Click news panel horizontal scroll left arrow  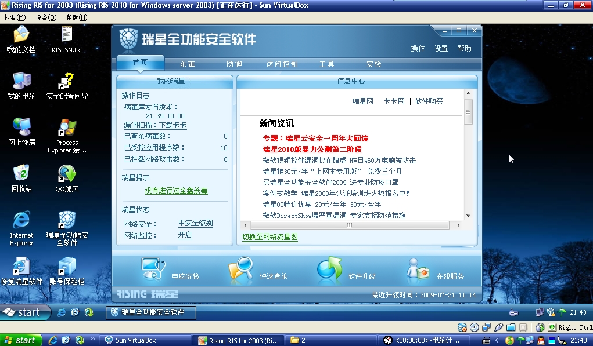pos(245,225)
